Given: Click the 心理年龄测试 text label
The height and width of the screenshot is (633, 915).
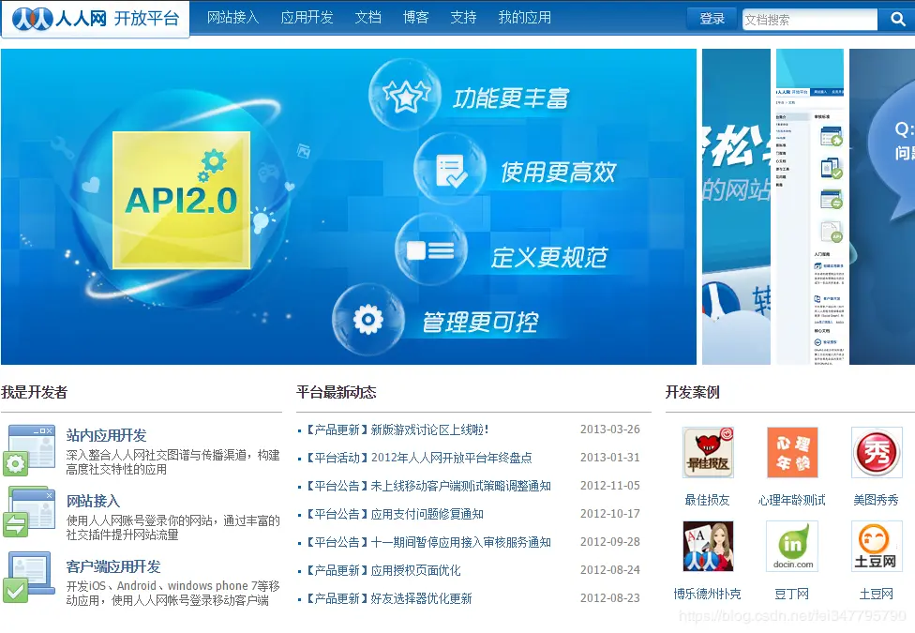Looking at the screenshot, I should pos(792,500).
